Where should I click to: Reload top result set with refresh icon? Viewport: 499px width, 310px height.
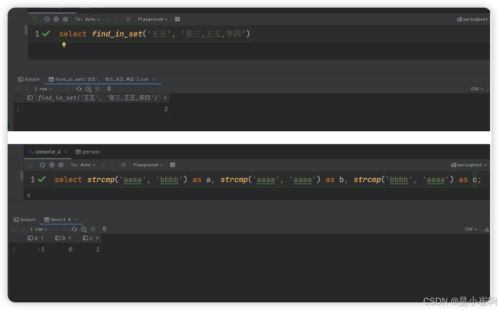[x=79, y=89]
